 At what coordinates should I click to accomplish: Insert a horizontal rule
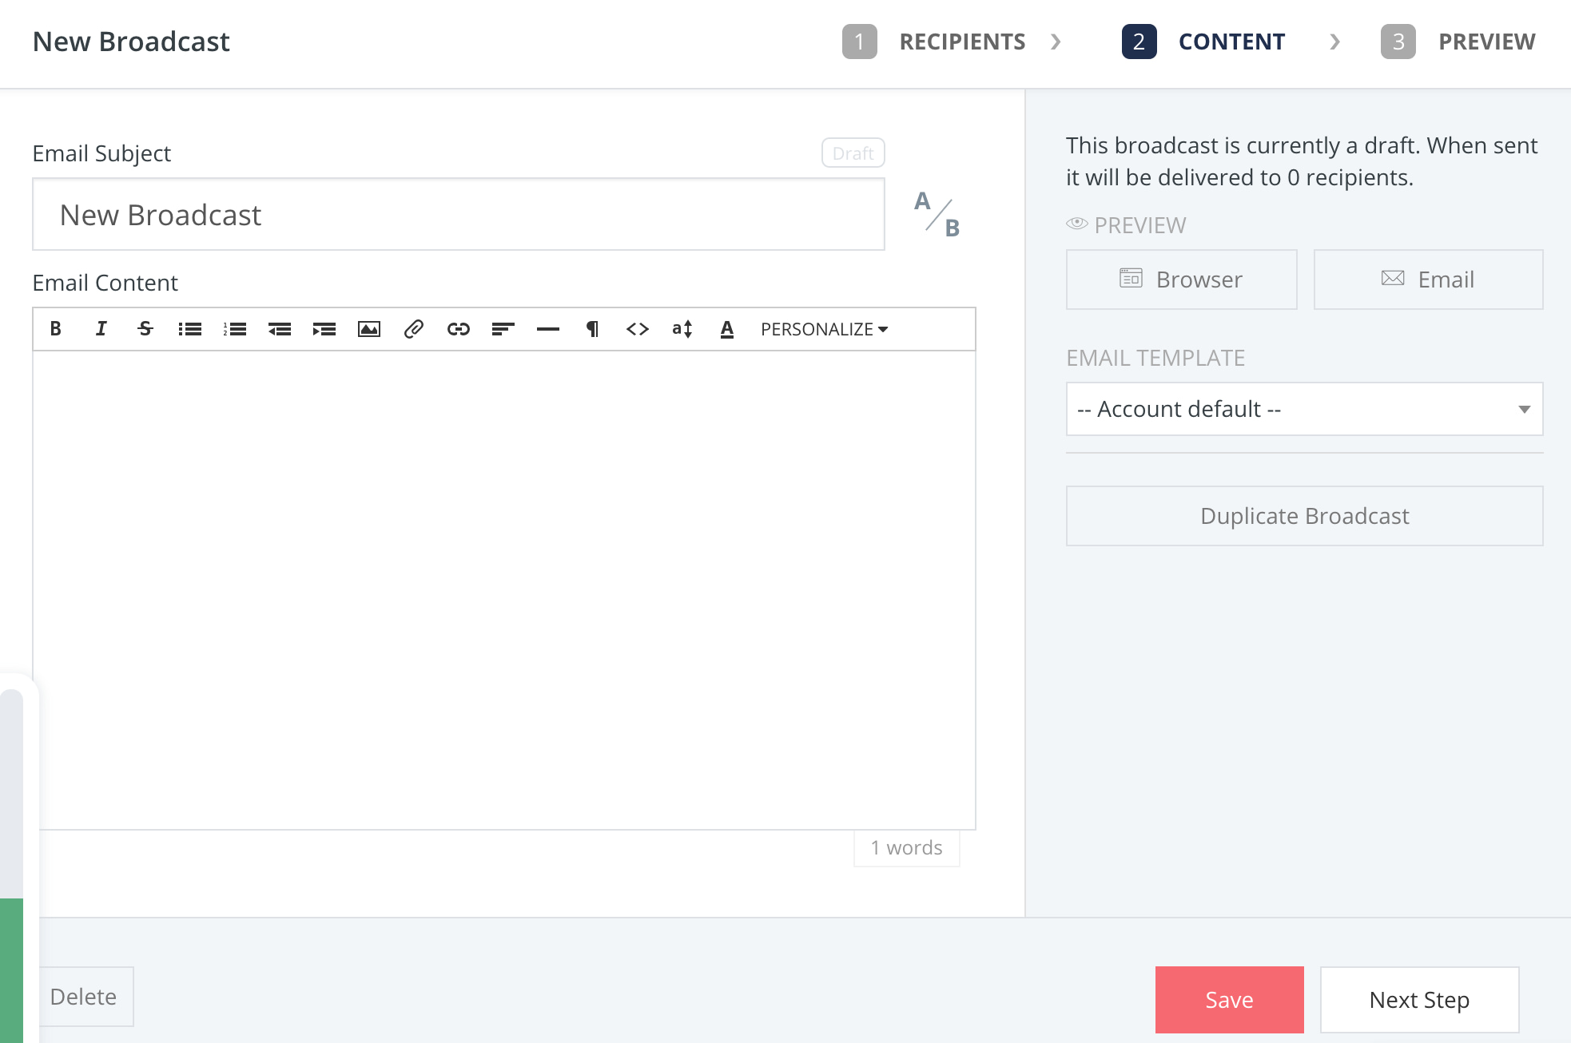[547, 328]
